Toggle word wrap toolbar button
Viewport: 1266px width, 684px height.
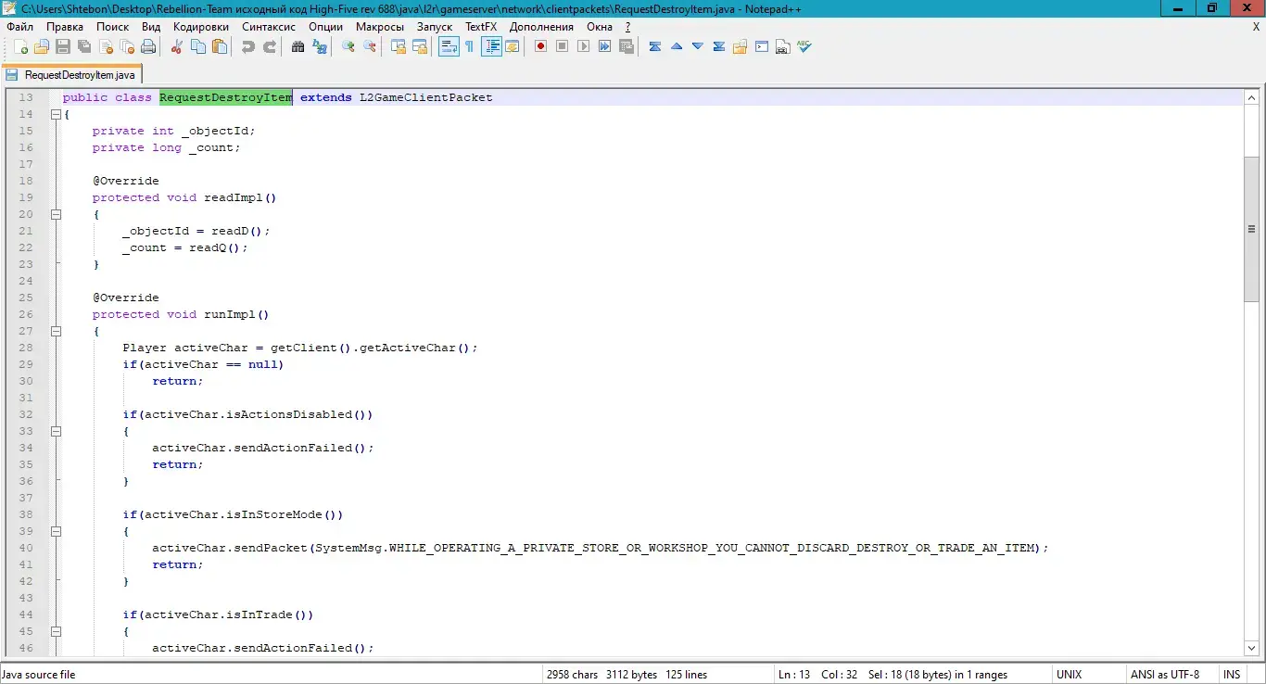click(x=449, y=46)
